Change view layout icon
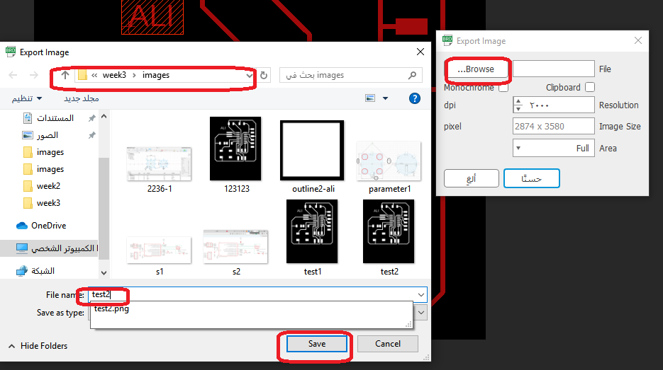Viewport: 663px width, 370px height. coord(370,98)
